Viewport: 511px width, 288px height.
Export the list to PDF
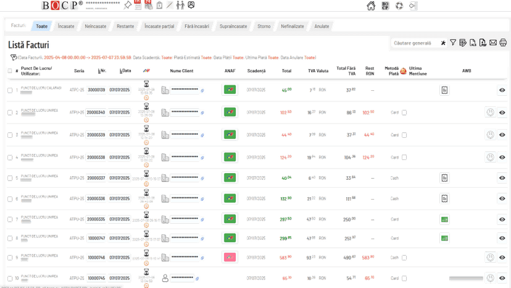(483, 43)
